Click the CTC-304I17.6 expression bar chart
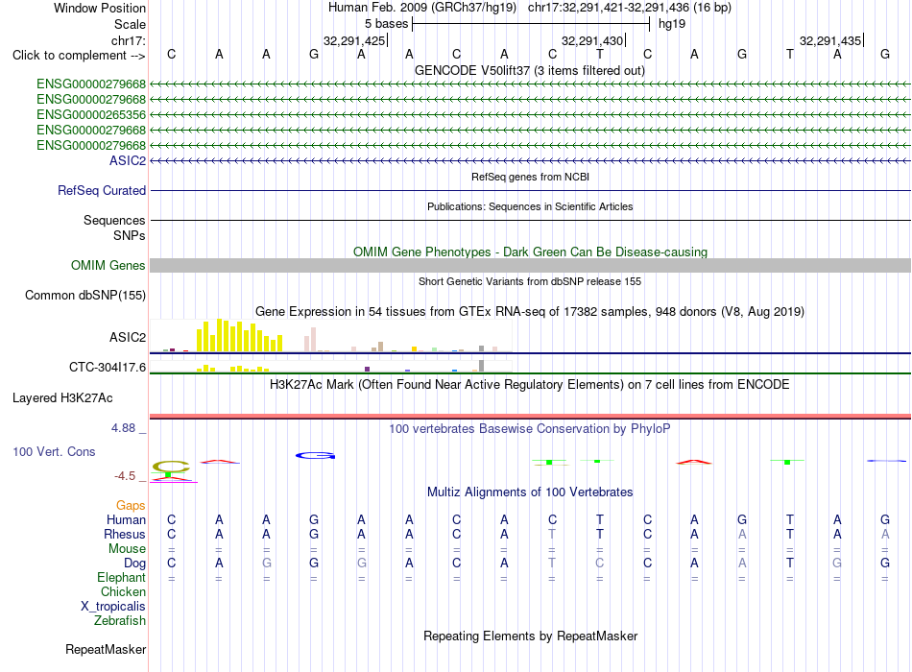 (x=331, y=367)
